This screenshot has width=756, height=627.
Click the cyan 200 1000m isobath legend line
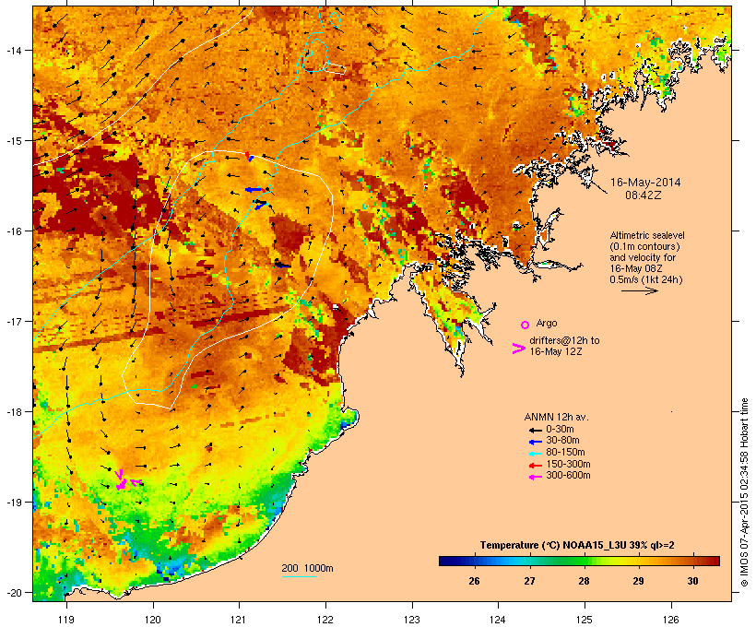pyautogui.click(x=300, y=576)
